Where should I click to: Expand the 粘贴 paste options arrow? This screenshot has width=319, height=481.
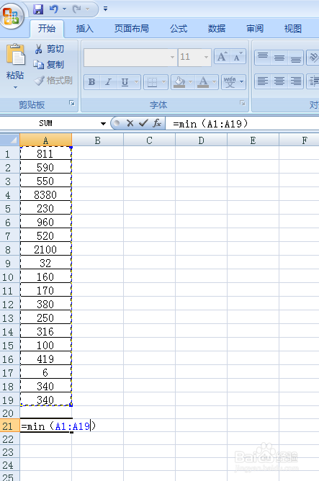15,87
